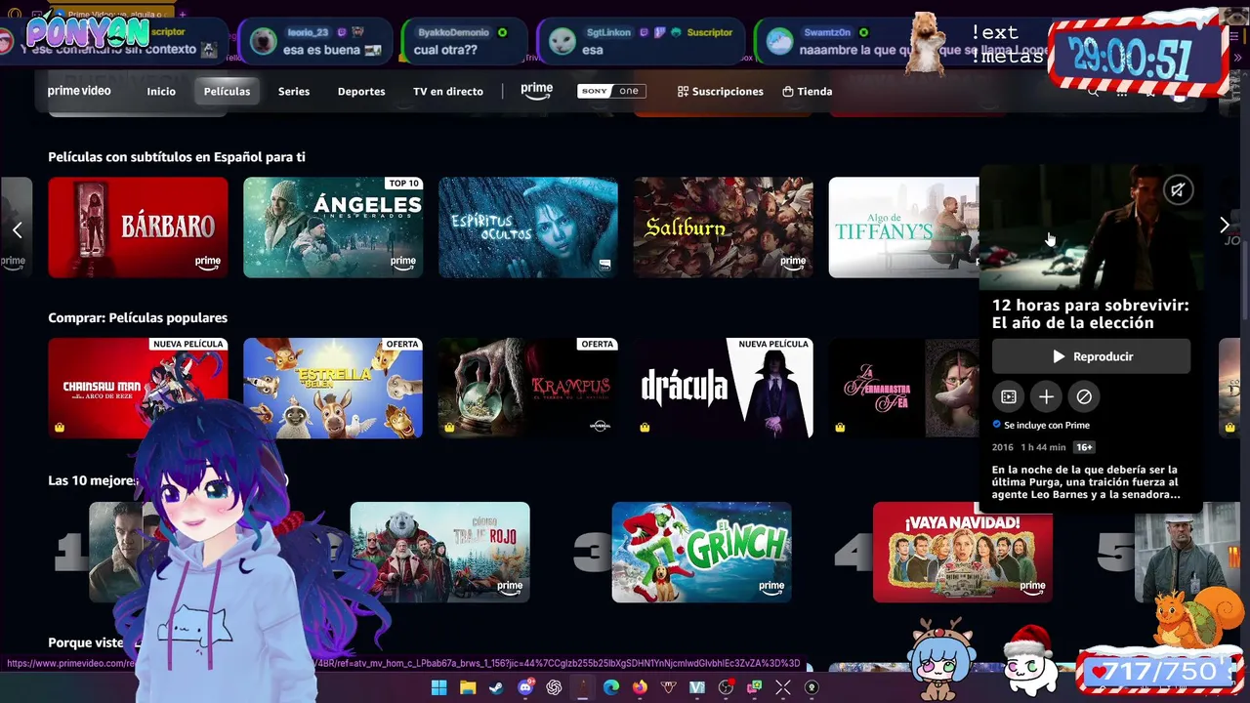Open the Bárbaro movie card
The height and width of the screenshot is (703, 1250).
coord(138,227)
